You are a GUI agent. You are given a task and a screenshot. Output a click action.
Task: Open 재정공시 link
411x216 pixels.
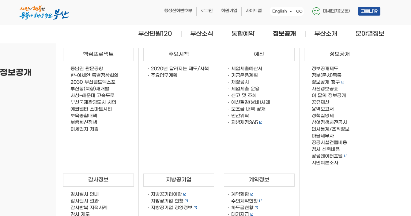click(240, 82)
